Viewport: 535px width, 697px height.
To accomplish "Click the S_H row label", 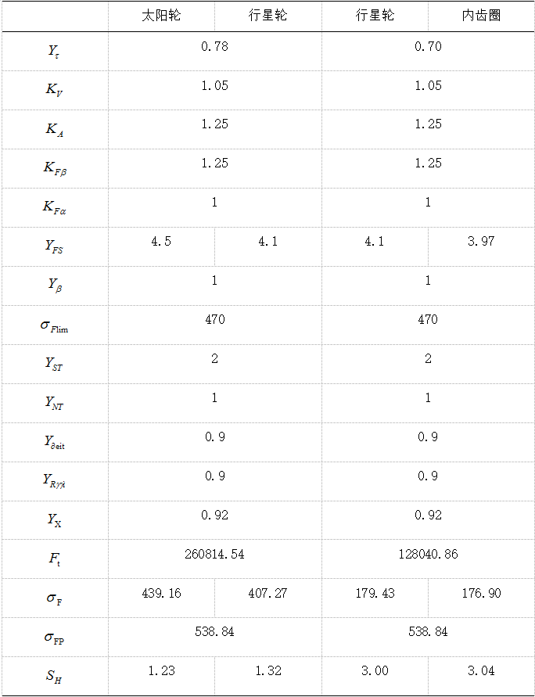I will pos(54,677).
